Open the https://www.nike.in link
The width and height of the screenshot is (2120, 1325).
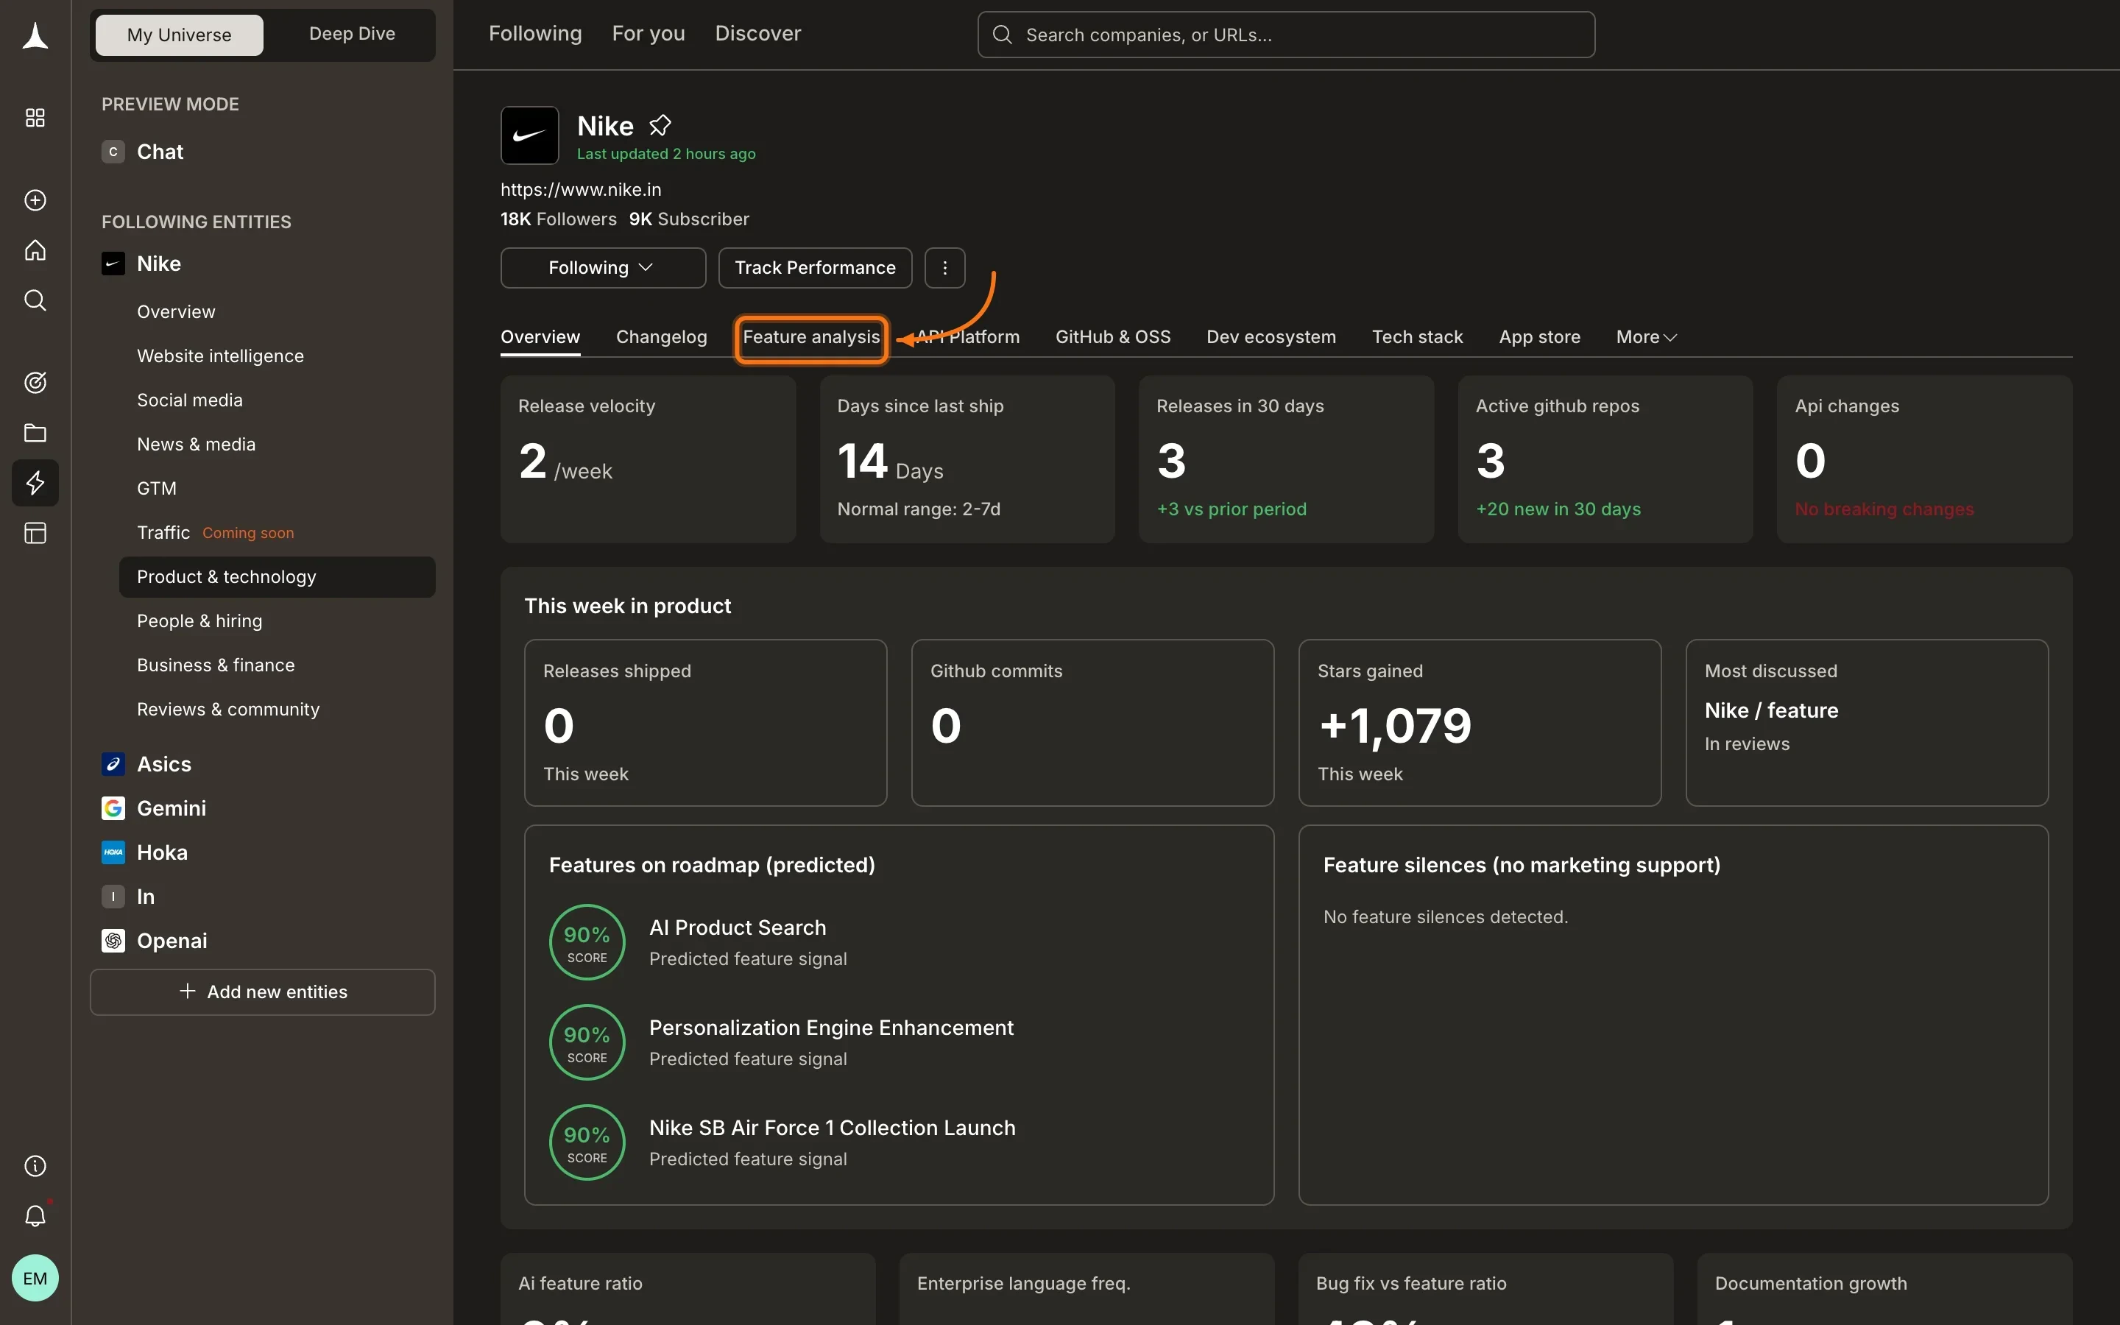point(581,190)
